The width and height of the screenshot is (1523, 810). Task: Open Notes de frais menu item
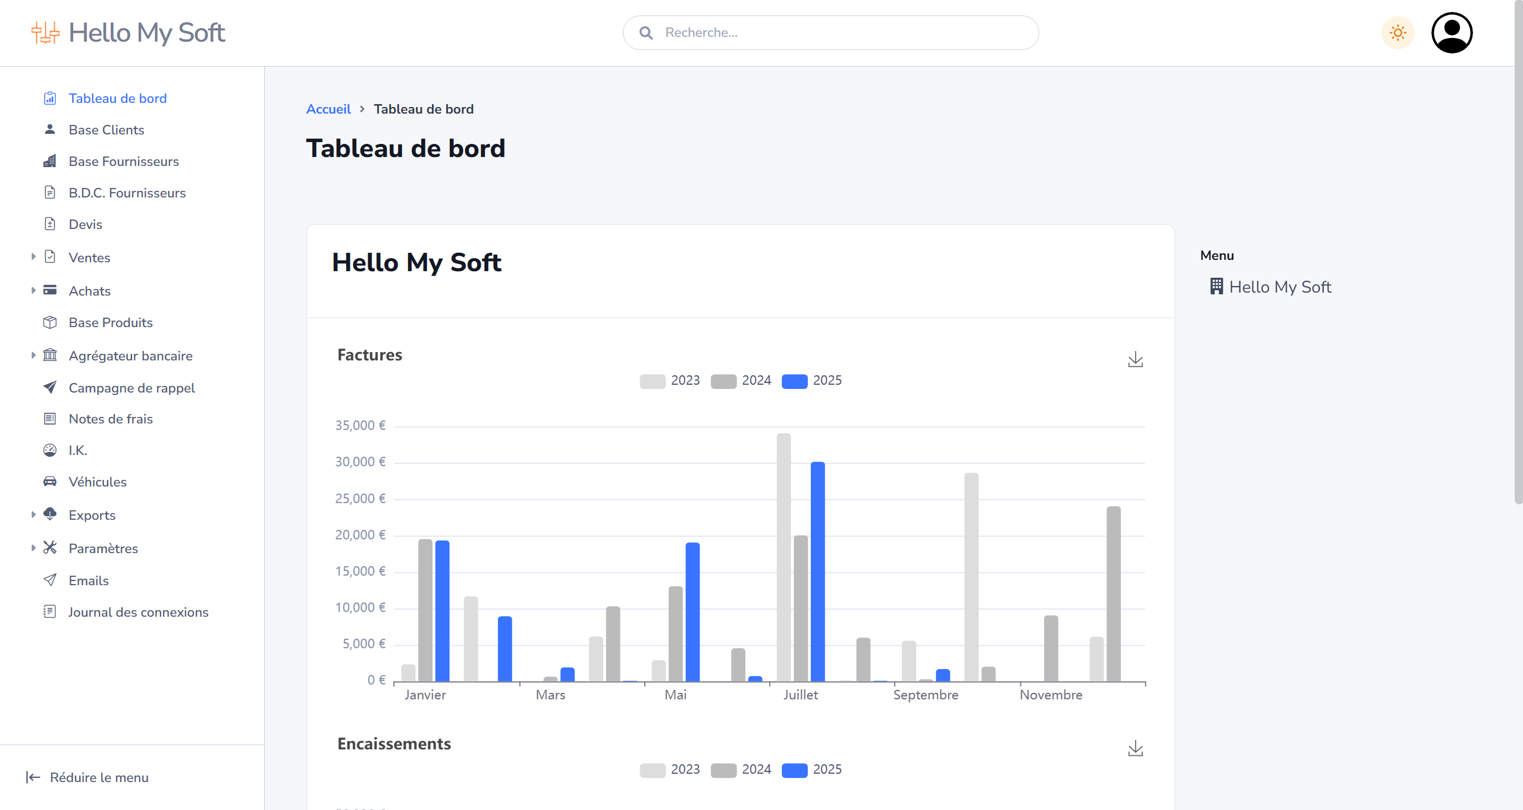[111, 419]
